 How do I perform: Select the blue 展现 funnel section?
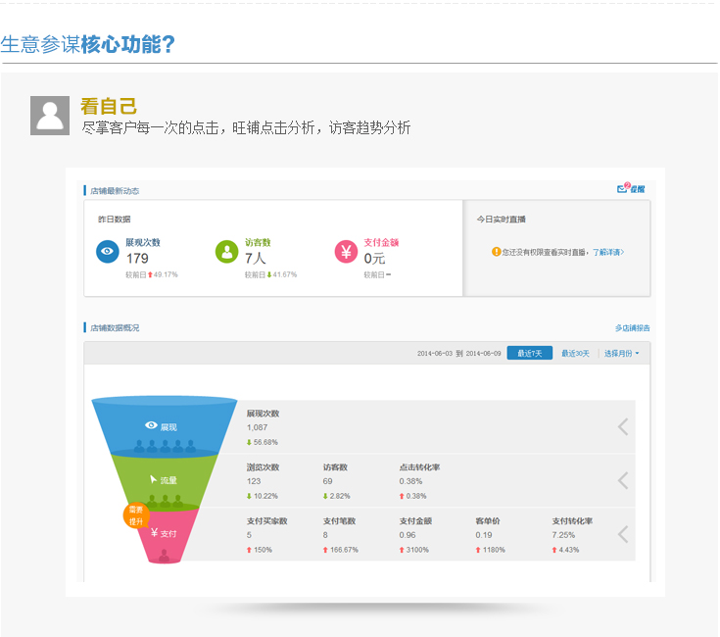click(165, 426)
